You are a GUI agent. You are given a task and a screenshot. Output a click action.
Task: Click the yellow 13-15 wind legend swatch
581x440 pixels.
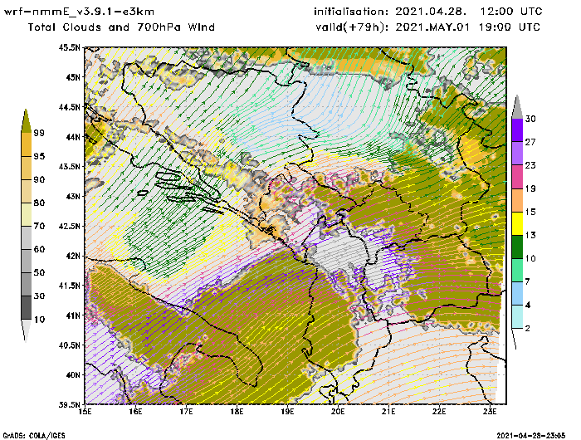[x=517, y=223]
